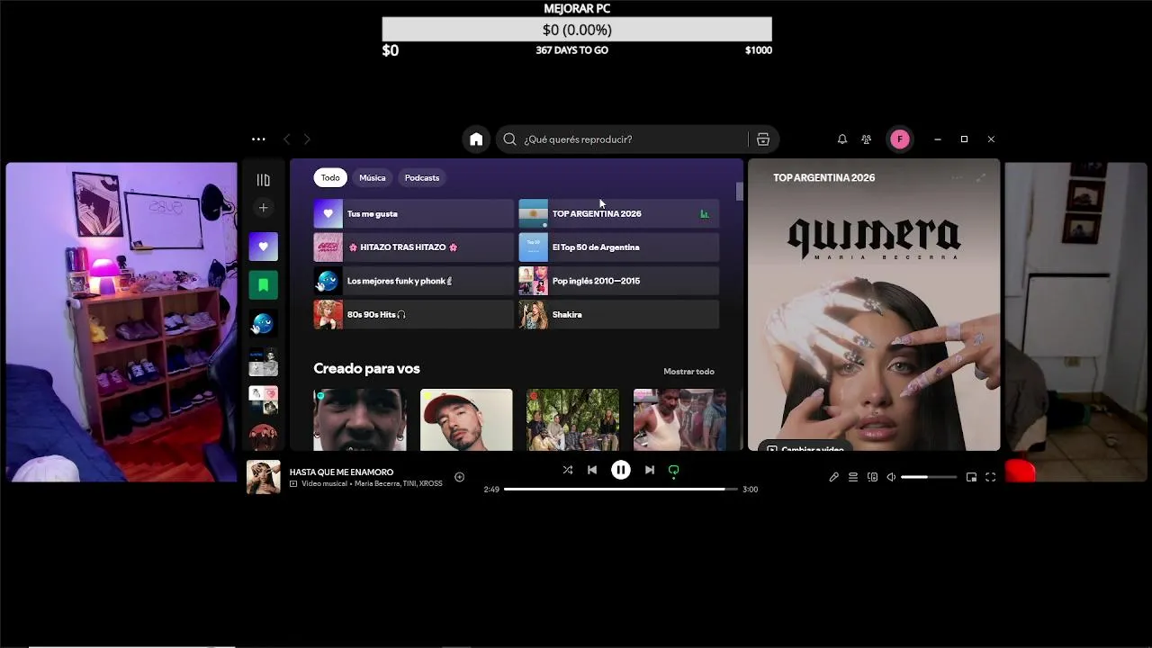
Task: Click the Home icon button
Action: (476, 139)
